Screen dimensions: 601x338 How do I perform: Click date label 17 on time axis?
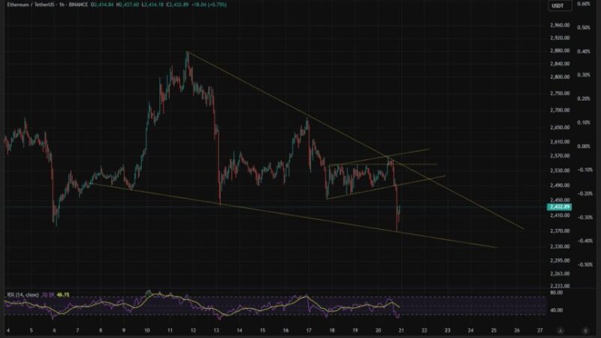309,330
